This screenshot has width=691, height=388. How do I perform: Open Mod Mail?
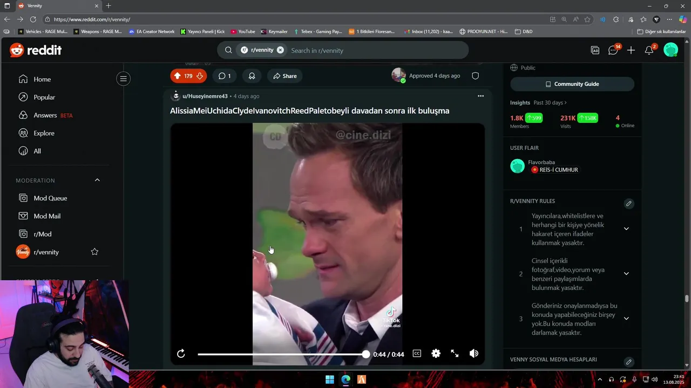(47, 216)
